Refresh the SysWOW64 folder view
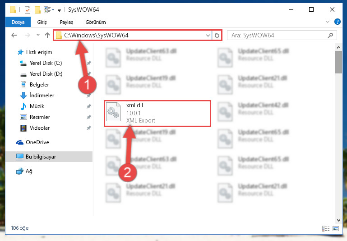Image resolution: width=347 pixels, height=241 pixels. (217, 35)
